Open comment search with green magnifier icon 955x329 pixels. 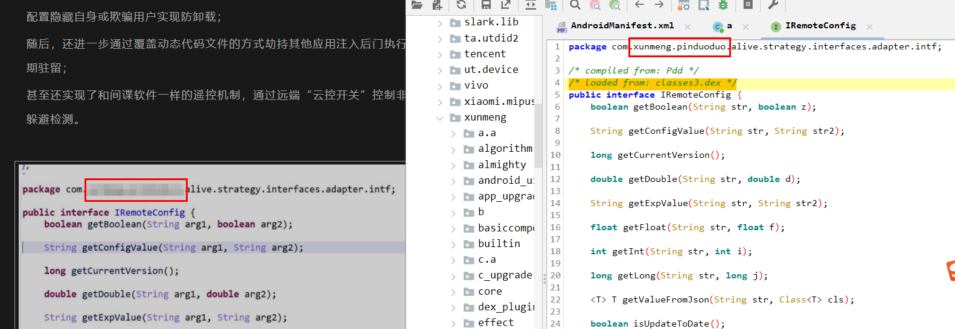[615, 5]
